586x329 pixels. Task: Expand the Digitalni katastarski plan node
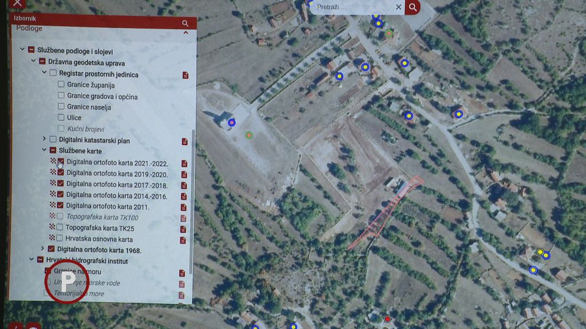click(x=44, y=139)
